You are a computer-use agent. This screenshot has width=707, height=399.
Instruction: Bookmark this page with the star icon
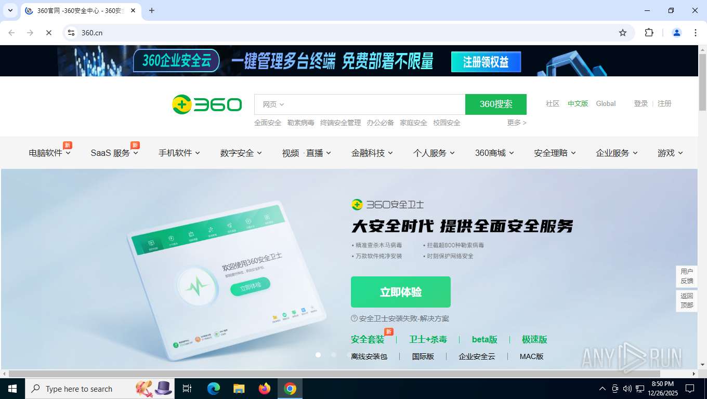tap(623, 33)
